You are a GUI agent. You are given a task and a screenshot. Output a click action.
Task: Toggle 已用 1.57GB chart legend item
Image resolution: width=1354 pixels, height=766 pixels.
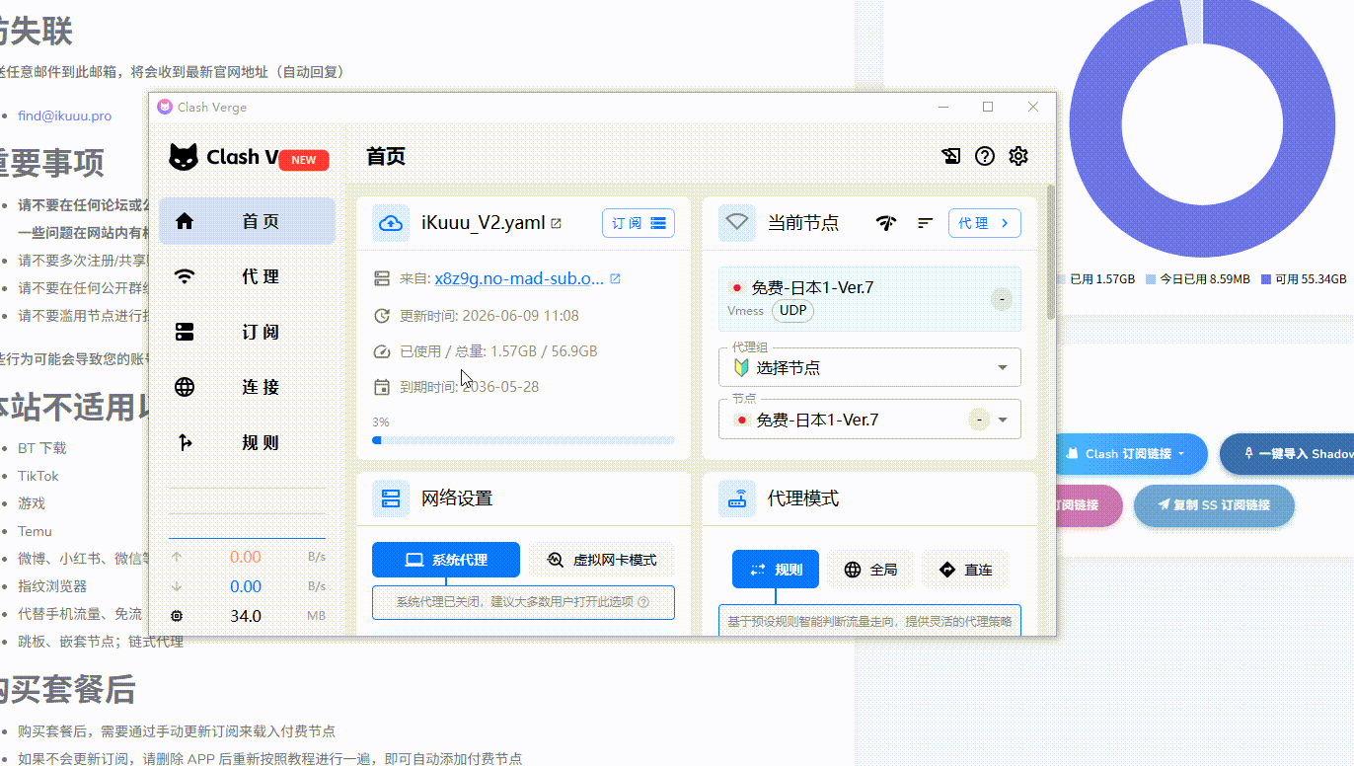click(1094, 279)
